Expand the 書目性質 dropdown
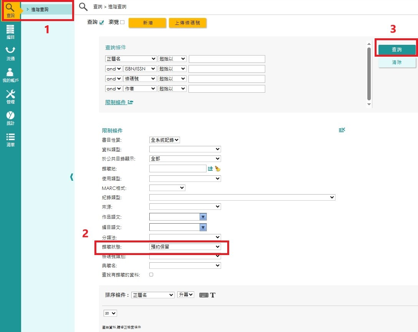 pyautogui.click(x=165, y=140)
